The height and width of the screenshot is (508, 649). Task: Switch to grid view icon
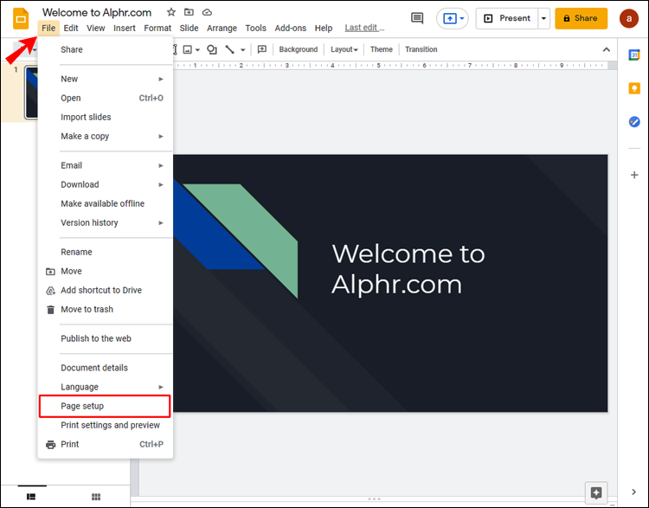pos(96,497)
